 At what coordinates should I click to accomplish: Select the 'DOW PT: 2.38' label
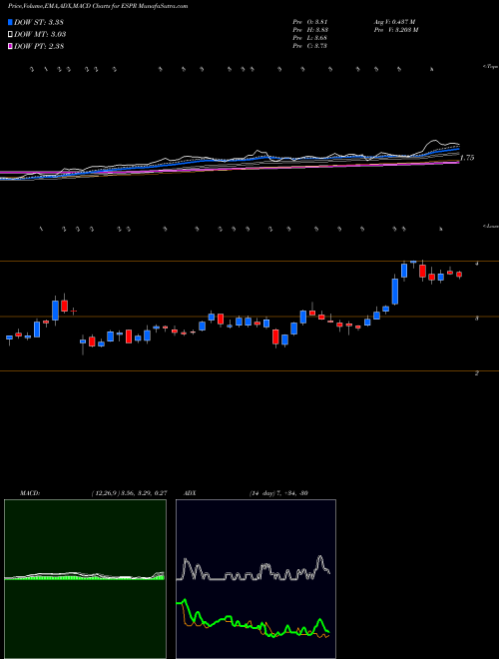click(39, 47)
